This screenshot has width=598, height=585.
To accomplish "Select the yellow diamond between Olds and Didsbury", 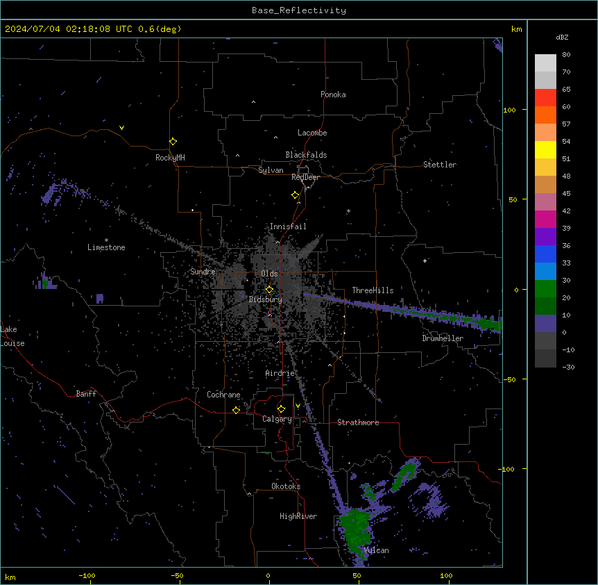I will click(269, 290).
